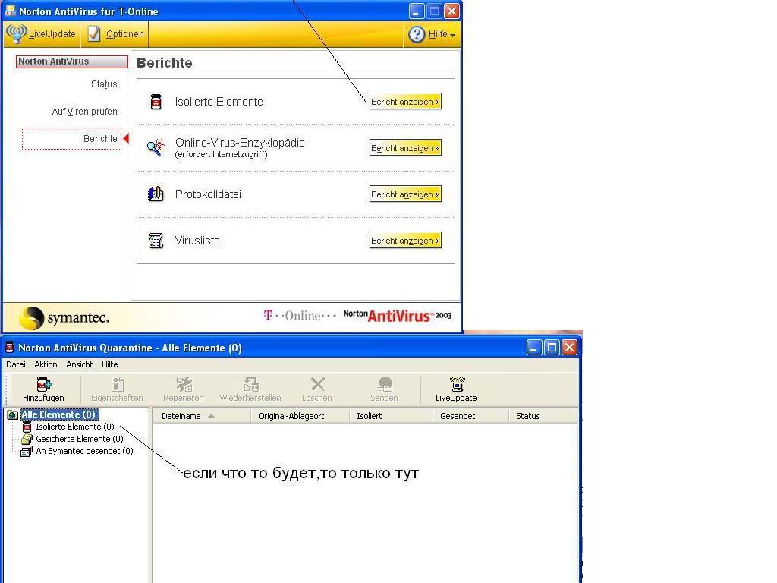
Task: Sort by the Isoliert column header
Action: pyautogui.click(x=392, y=416)
